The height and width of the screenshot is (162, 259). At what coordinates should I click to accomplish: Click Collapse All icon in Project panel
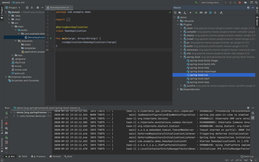(32, 8)
